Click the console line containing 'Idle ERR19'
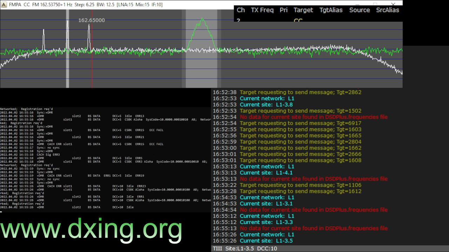This screenshot has height=252, width=449. point(72,175)
